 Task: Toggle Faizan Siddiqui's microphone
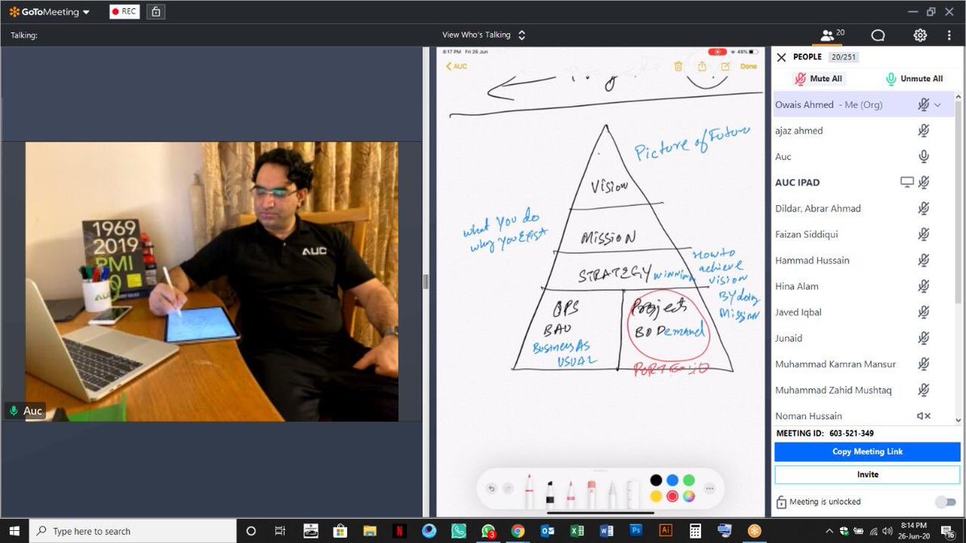(x=924, y=234)
